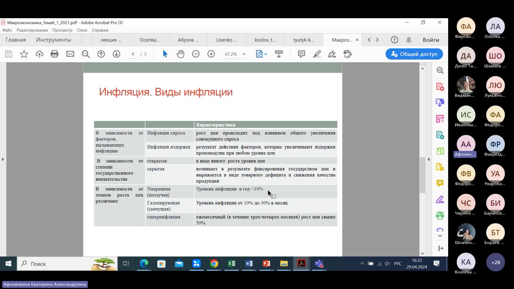Add the file to starred bookmarks
This screenshot has height=289, width=514.
click(24, 54)
